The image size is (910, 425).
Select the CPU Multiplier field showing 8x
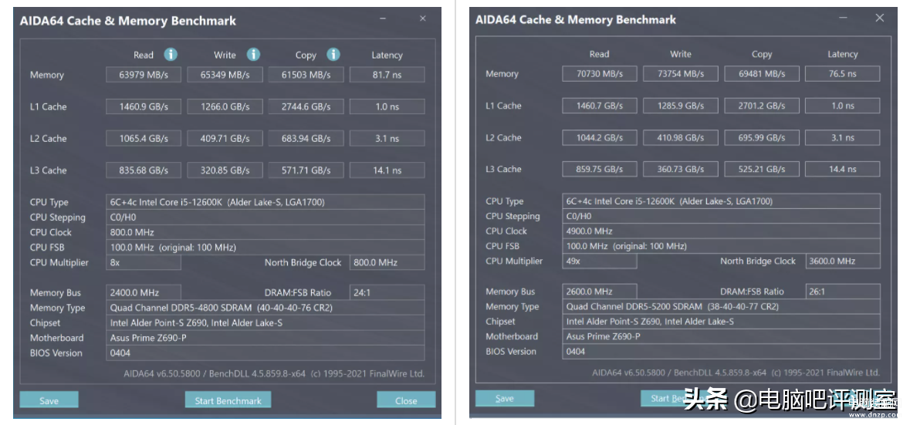tap(144, 263)
